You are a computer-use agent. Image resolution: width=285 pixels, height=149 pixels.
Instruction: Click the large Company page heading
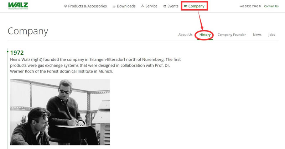[28, 31]
